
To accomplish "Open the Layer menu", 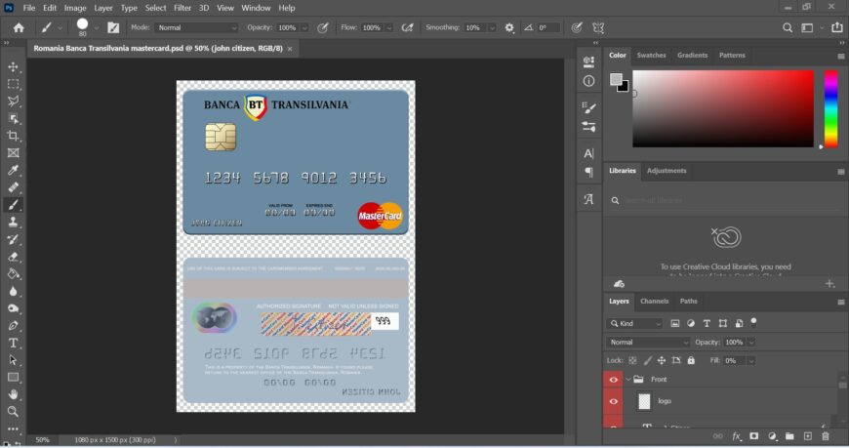I will click(x=102, y=8).
